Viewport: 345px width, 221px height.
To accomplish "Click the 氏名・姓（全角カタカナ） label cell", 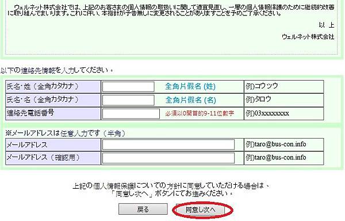I will (53, 87).
